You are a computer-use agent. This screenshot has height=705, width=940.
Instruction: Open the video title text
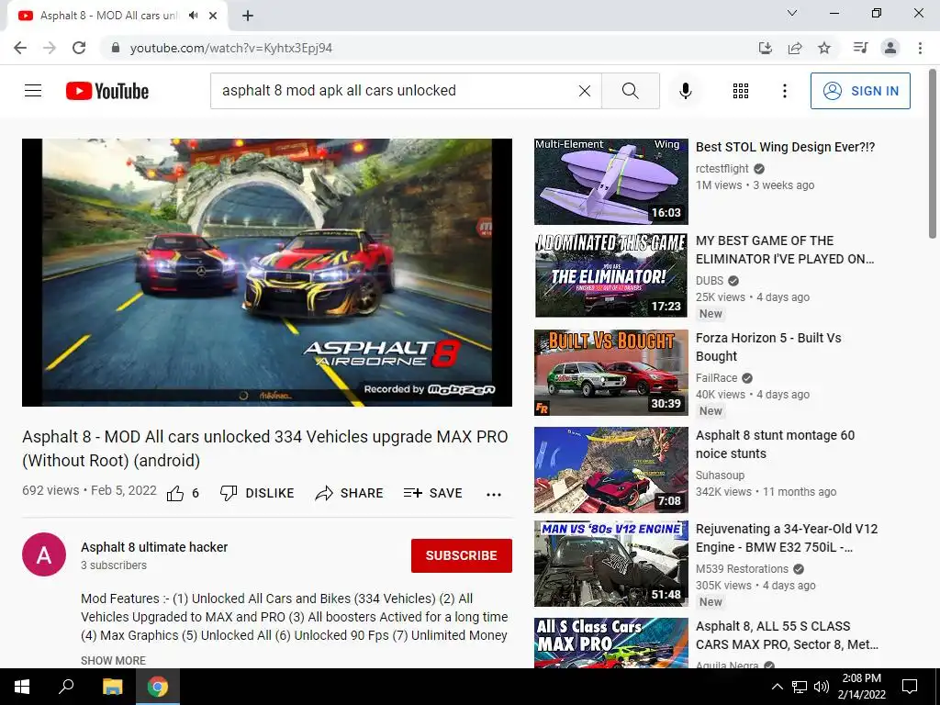pyautogui.click(x=265, y=448)
